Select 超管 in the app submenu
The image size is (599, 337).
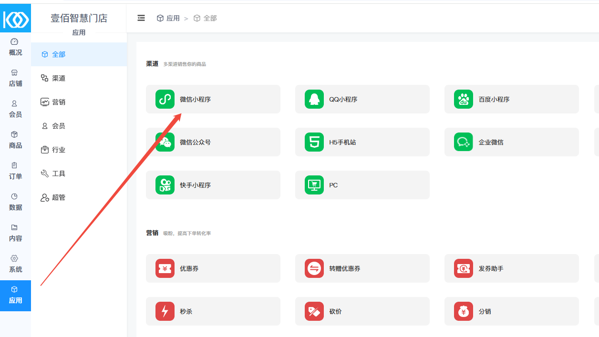[x=79, y=197]
